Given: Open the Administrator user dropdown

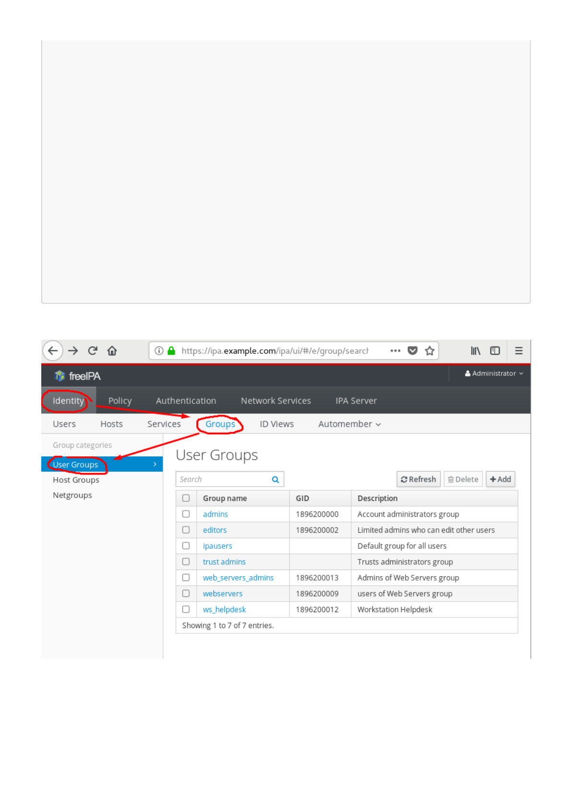Looking at the screenshot, I should click(494, 373).
